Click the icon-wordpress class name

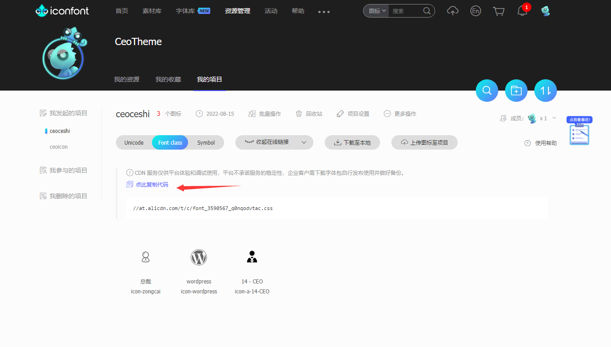tap(199, 292)
